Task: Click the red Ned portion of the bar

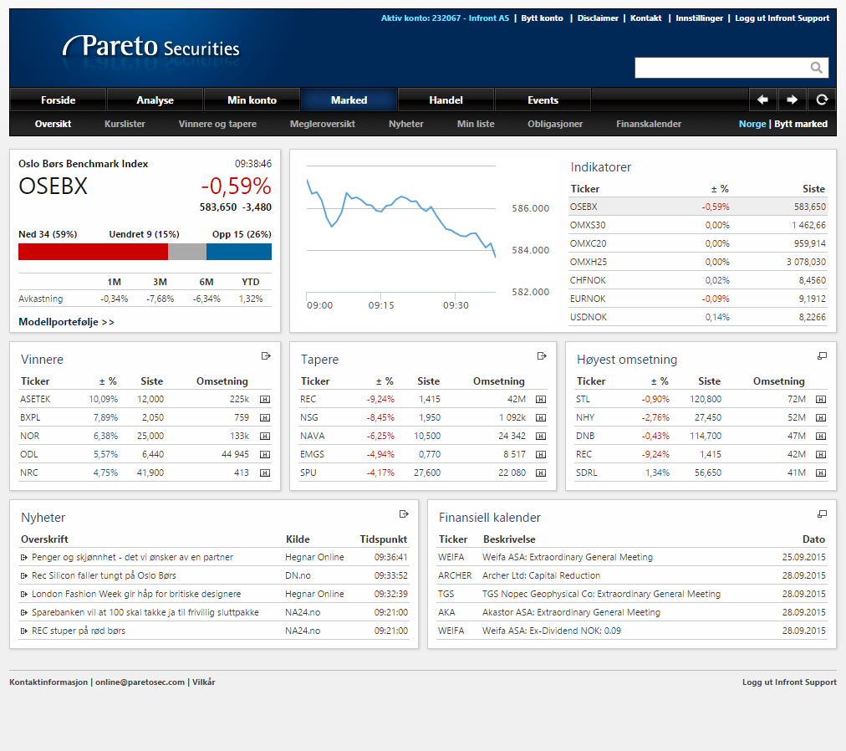Action: (93, 252)
